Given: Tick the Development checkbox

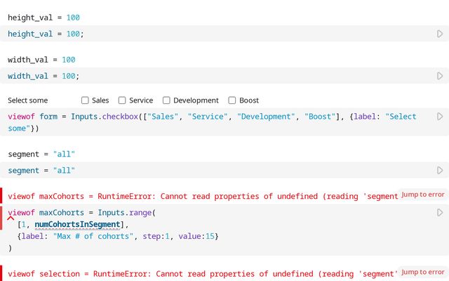Looking at the screenshot, I should (x=167, y=100).
